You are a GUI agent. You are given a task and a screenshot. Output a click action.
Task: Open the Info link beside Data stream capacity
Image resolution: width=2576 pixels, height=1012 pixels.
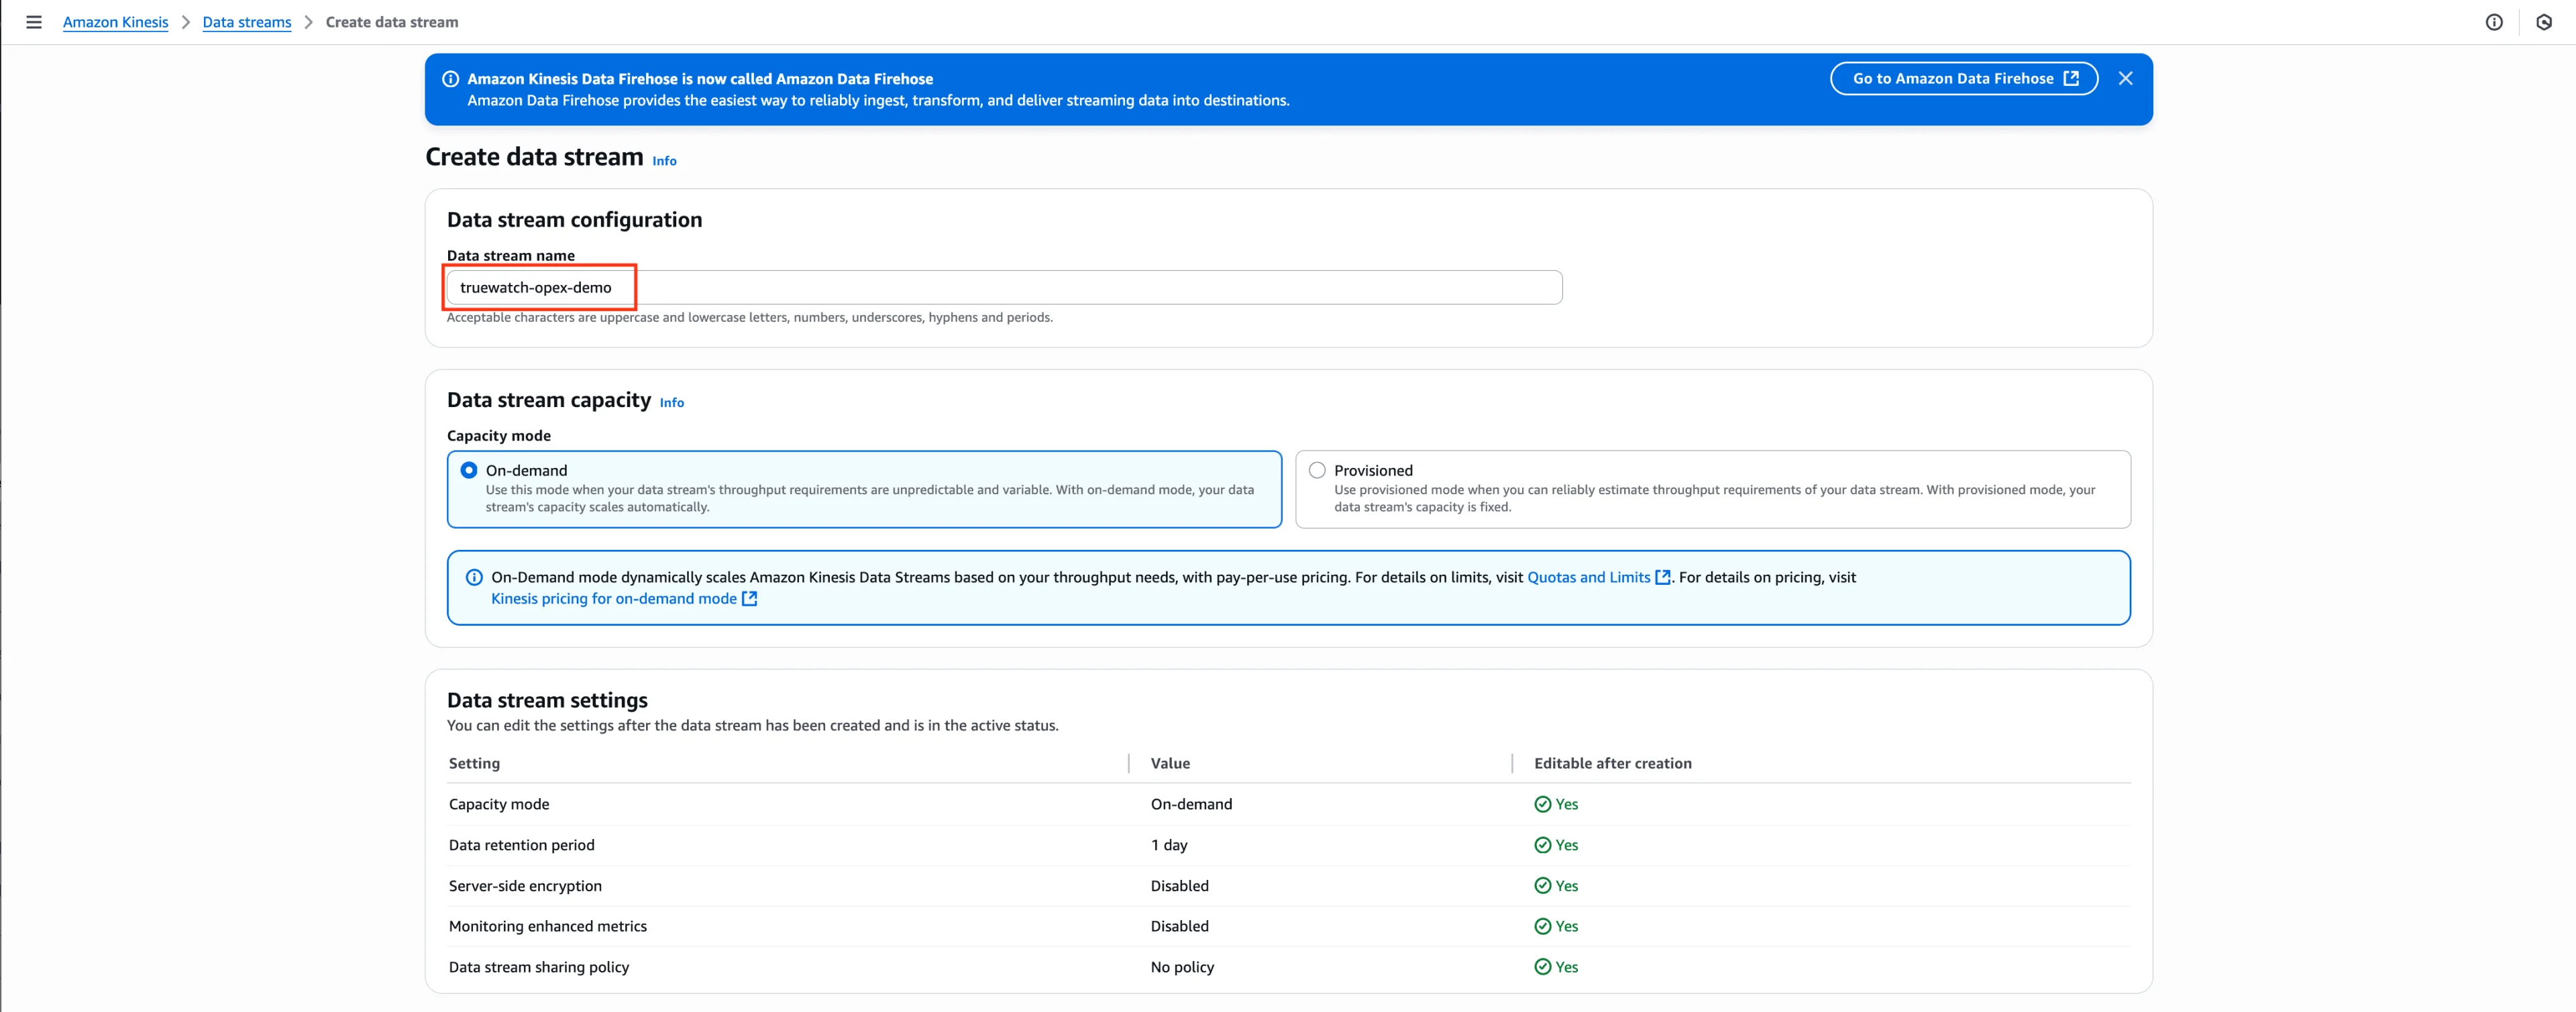[x=671, y=402]
